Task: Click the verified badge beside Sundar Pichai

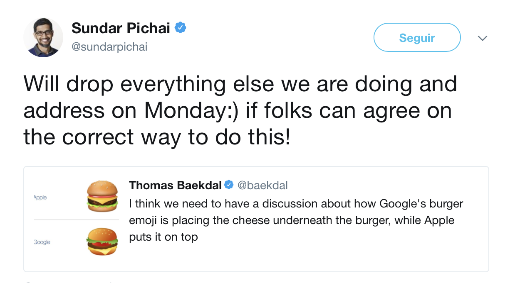Action: point(180,28)
